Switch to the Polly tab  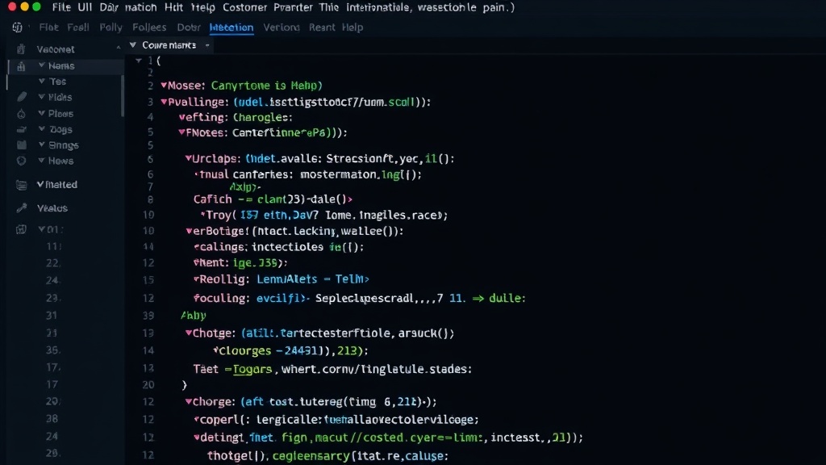pyautogui.click(x=111, y=27)
